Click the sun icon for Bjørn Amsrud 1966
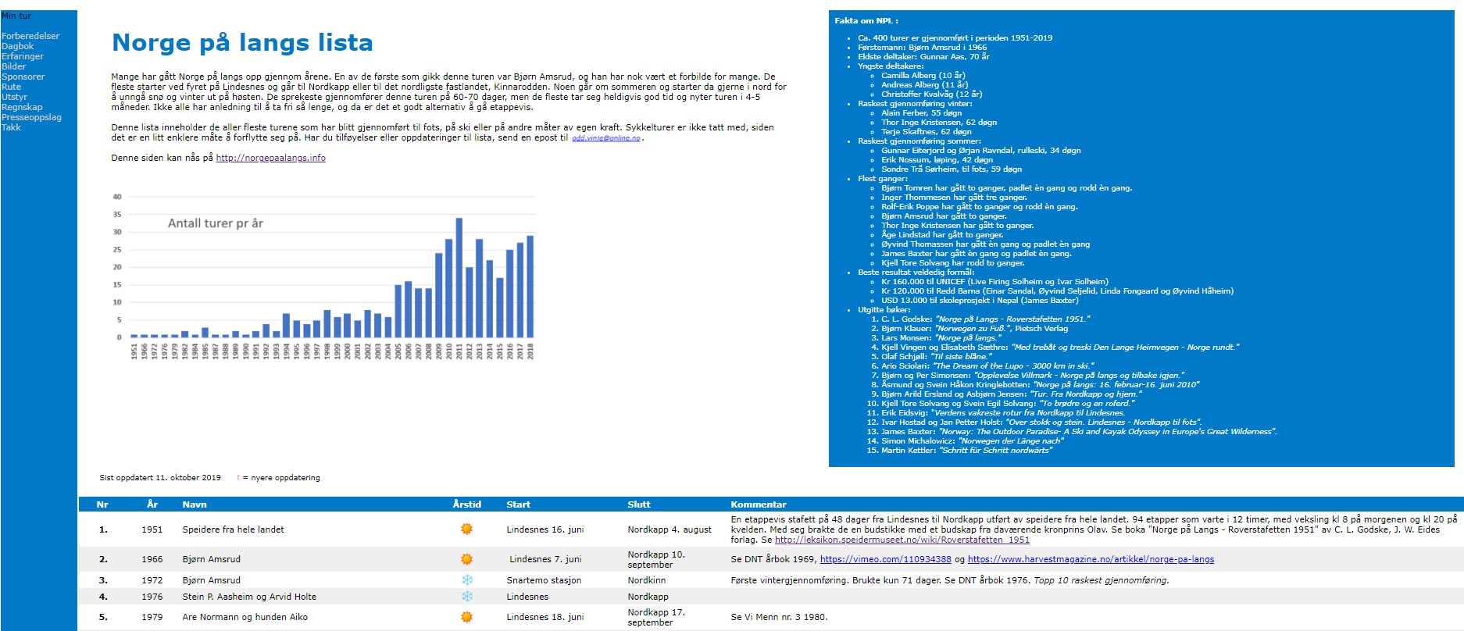Screen dimensions: 1464x631 (x=466, y=559)
